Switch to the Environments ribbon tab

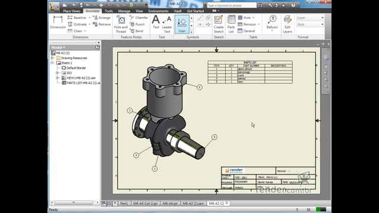tap(158, 11)
